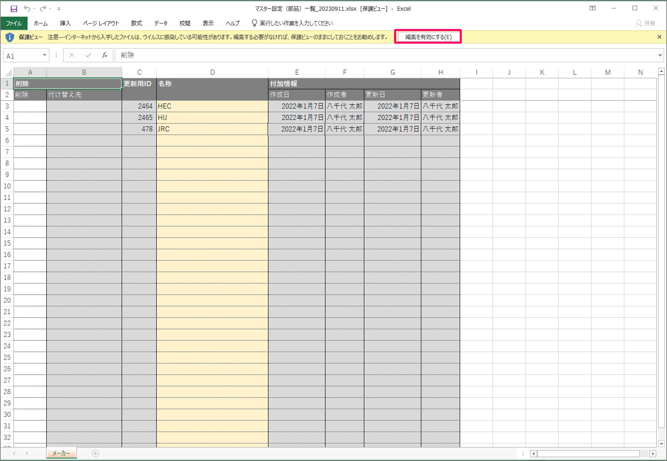Image resolution: width=667 pixels, height=461 pixels.
Task: Close the protected view warning bar
Action: click(x=659, y=37)
